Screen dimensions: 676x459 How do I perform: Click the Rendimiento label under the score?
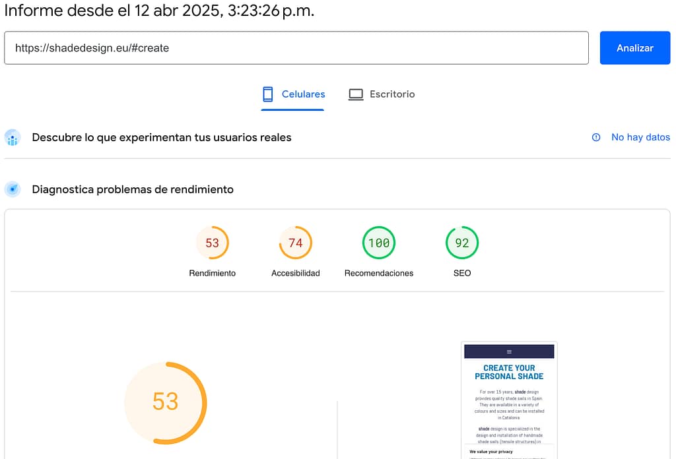pyautogui.click(x=212, y=273)
